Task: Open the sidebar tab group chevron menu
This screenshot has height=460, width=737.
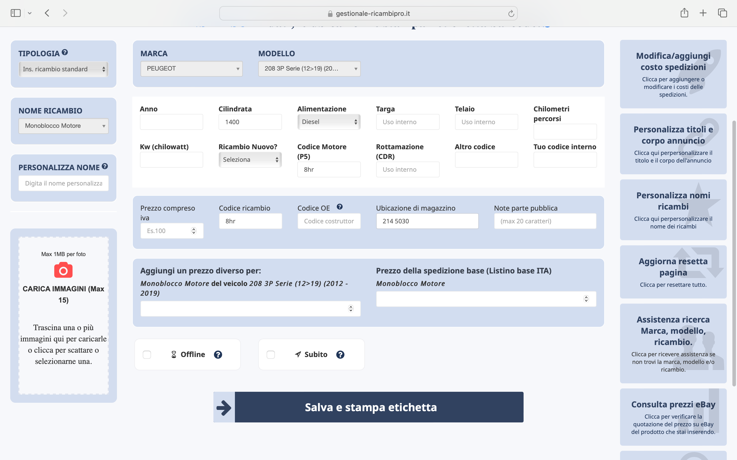Action: click(x=29, y=13)
